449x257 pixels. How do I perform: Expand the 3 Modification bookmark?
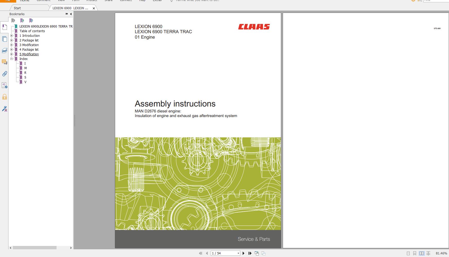click(11, 45)
